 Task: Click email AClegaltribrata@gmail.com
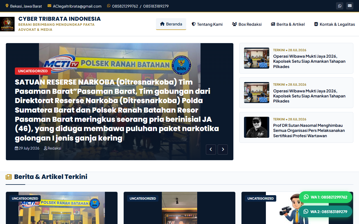77,6
